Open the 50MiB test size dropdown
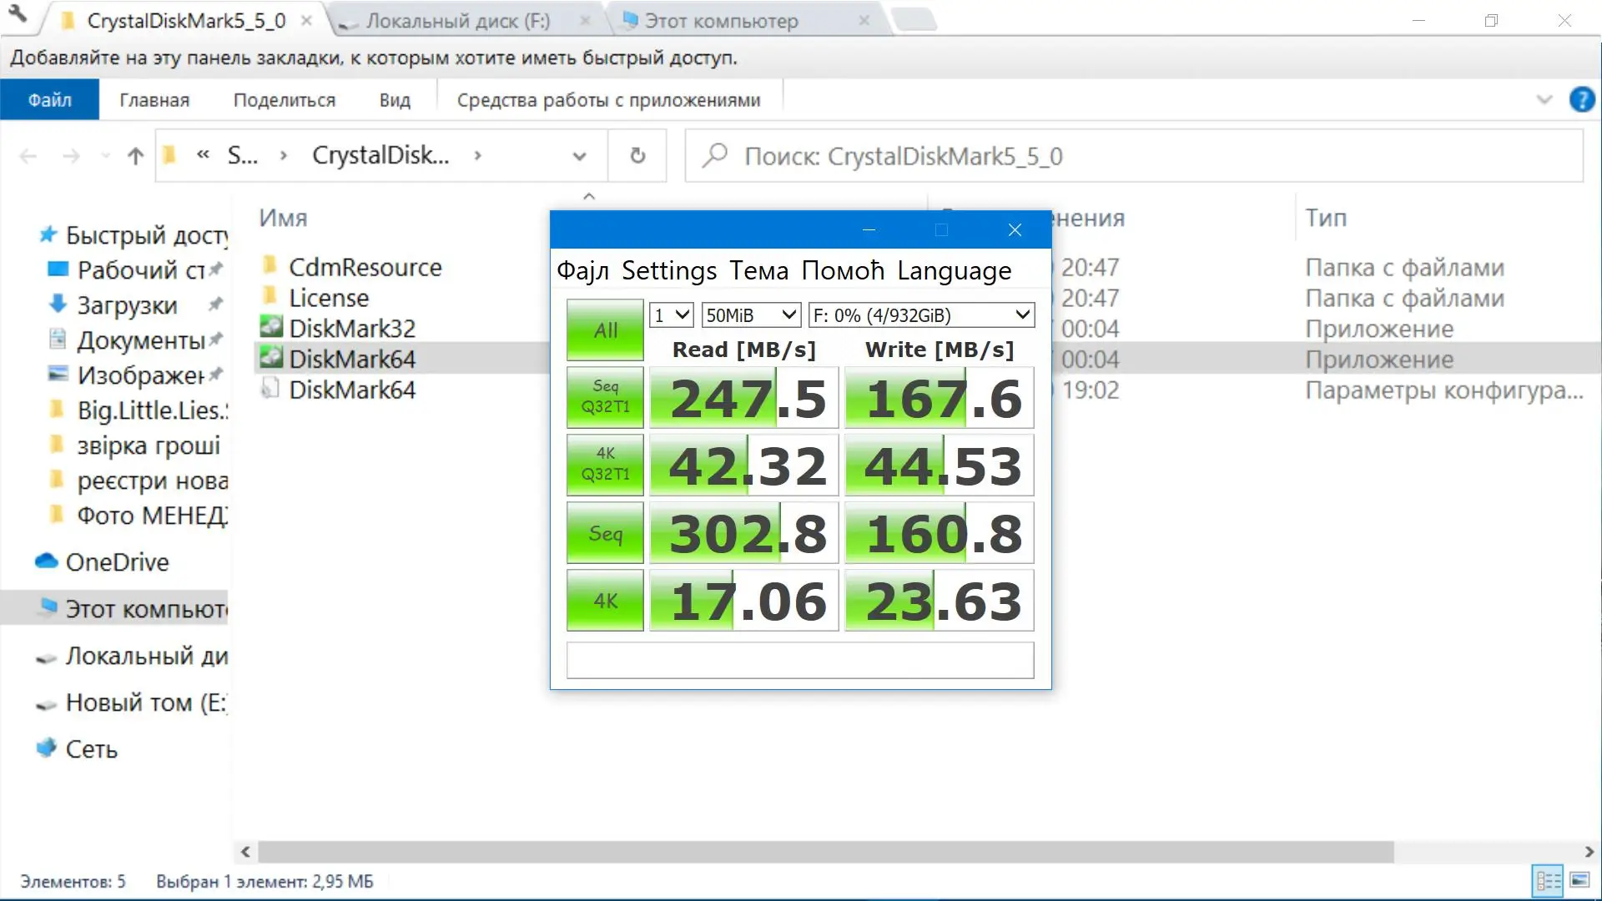1602x901 pixels. pos(752,315)
